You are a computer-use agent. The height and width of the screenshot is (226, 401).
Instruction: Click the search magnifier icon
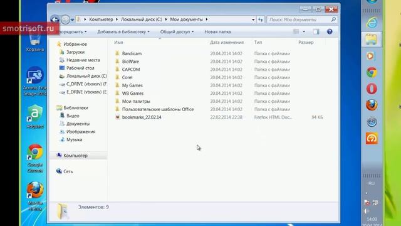tap(333, 19)
